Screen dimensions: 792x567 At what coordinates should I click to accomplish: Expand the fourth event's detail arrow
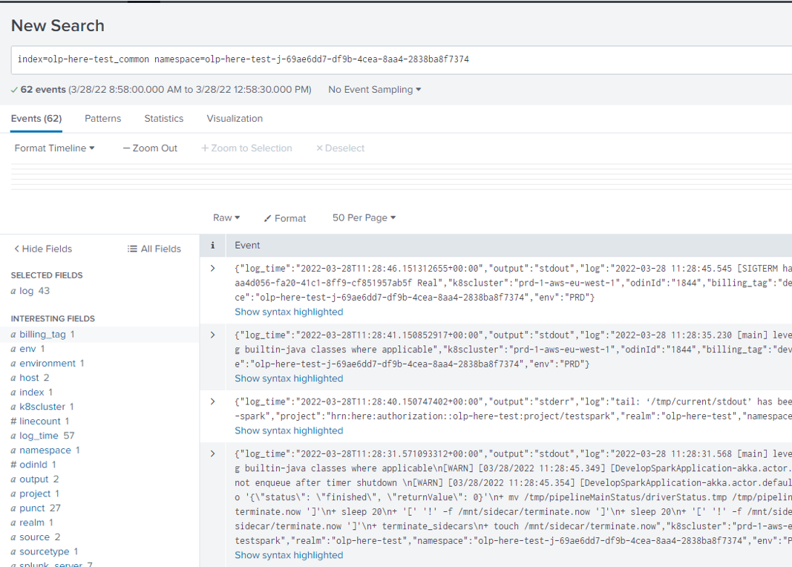pyautogui.click(x=212, y=452)
